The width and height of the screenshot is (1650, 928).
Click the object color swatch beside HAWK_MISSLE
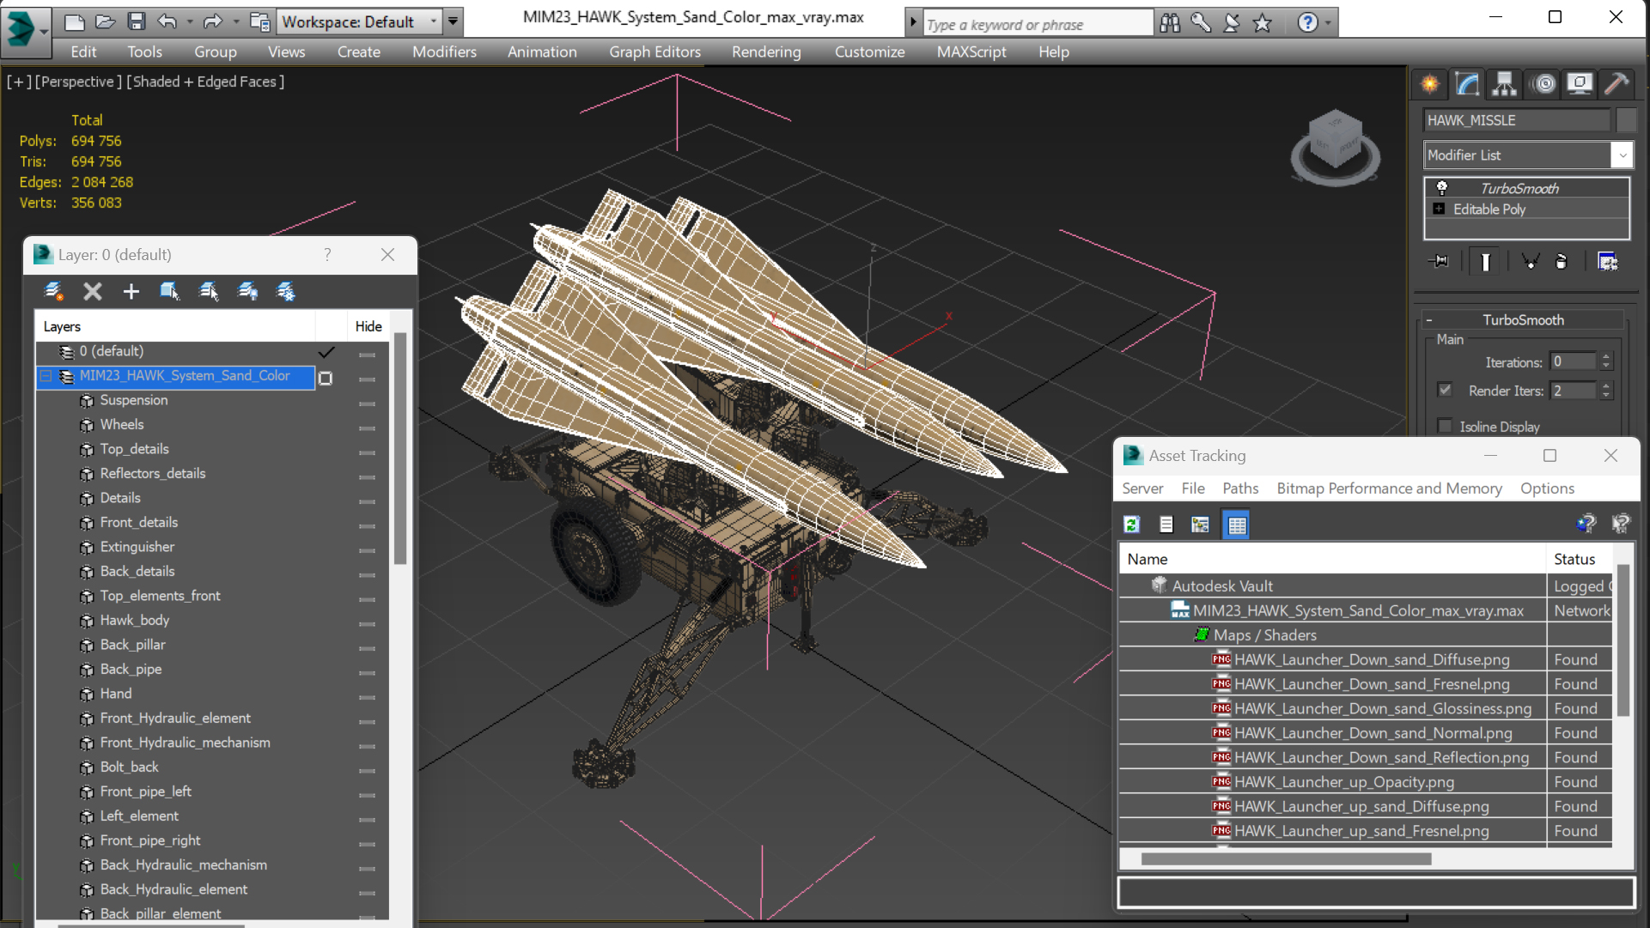coord(1625,120)
